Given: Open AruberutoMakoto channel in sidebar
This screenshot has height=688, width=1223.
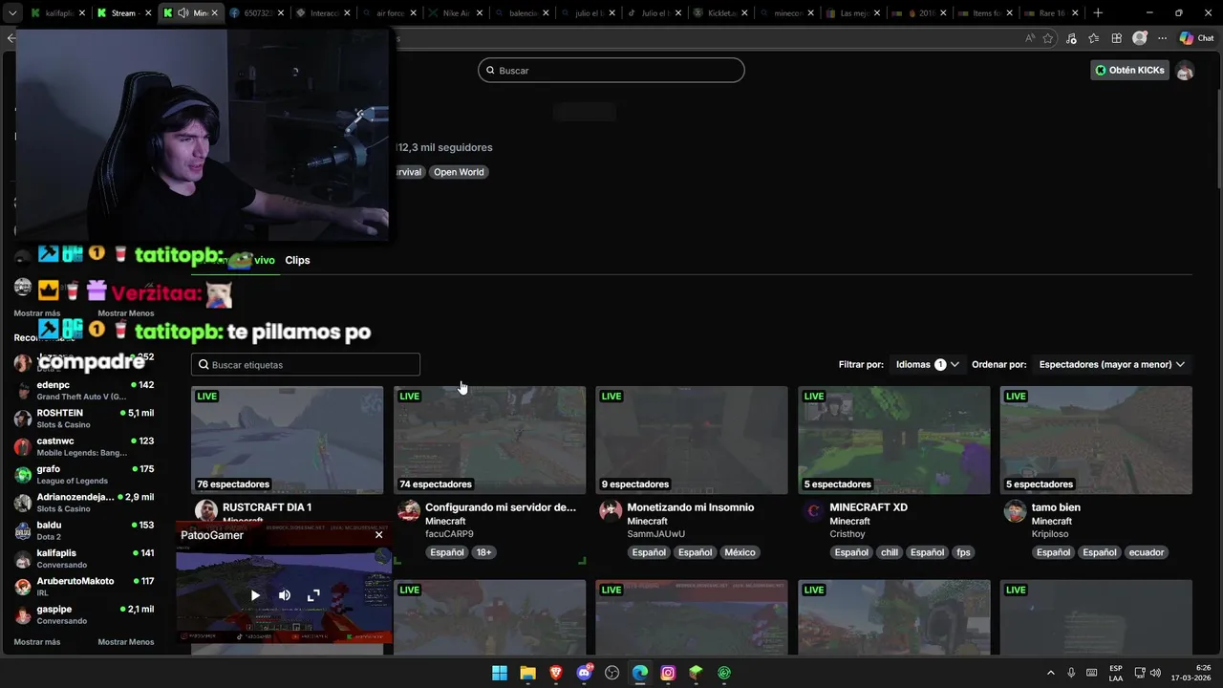Looking at the screenshot, I should pyautogui.click(x=83, y=587).
